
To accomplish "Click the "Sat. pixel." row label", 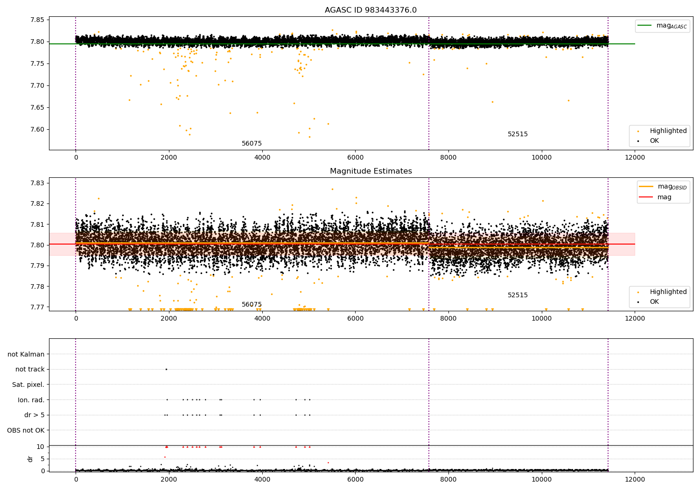I will click(28, 385).
